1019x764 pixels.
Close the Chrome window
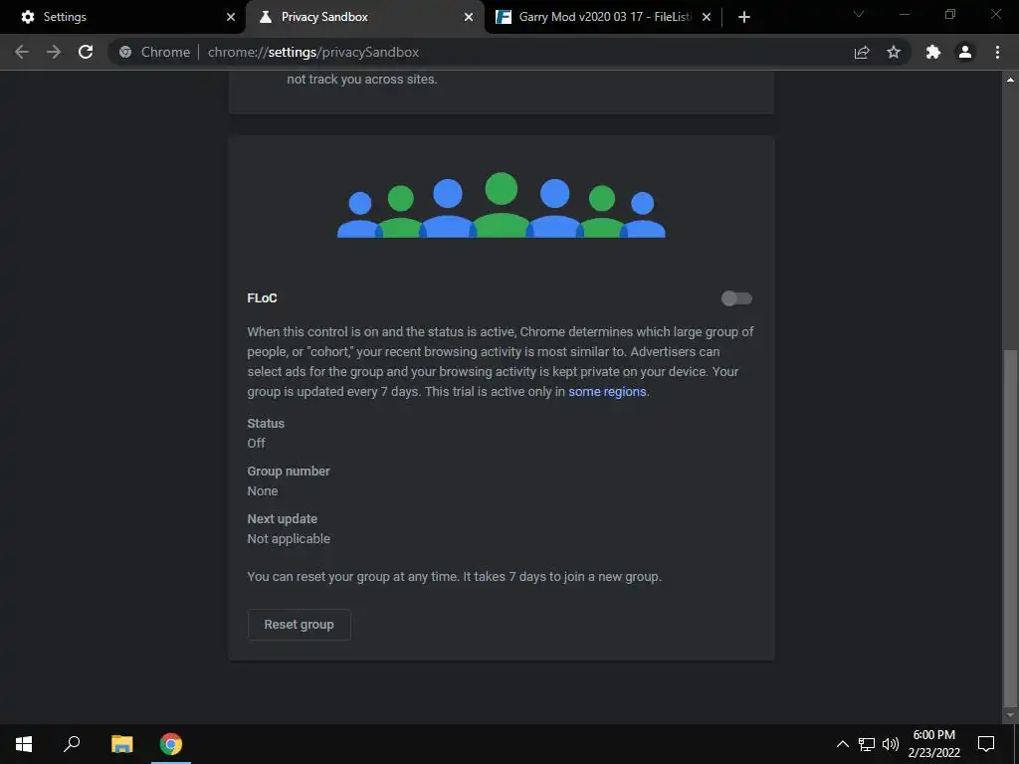point(995,14)
